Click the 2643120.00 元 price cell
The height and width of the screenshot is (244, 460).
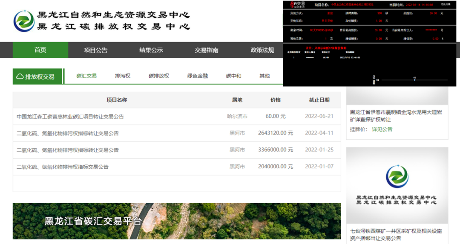pos(276,133)
